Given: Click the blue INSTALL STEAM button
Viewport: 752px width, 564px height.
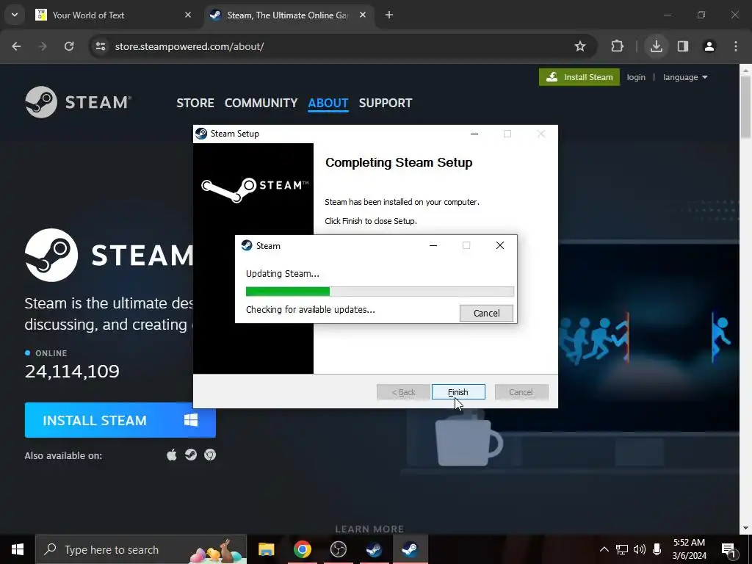Looking at the screenshot, I should pos(120,420).
